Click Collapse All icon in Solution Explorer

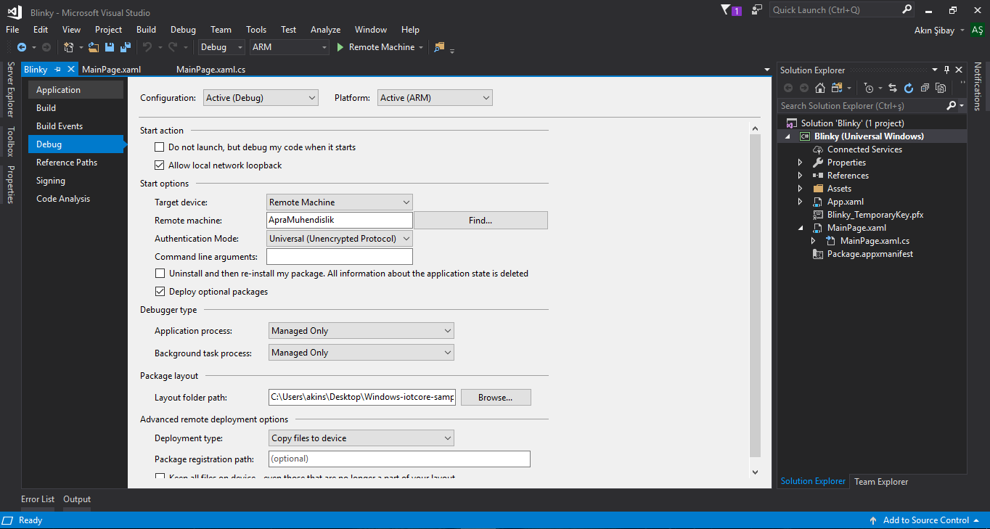(x=925, y=88)
